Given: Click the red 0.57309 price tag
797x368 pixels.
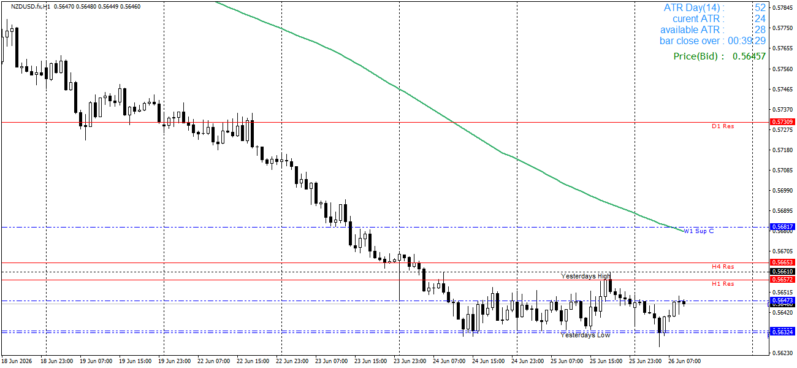Looking at the screenshot, I should (x=782, y=123).
